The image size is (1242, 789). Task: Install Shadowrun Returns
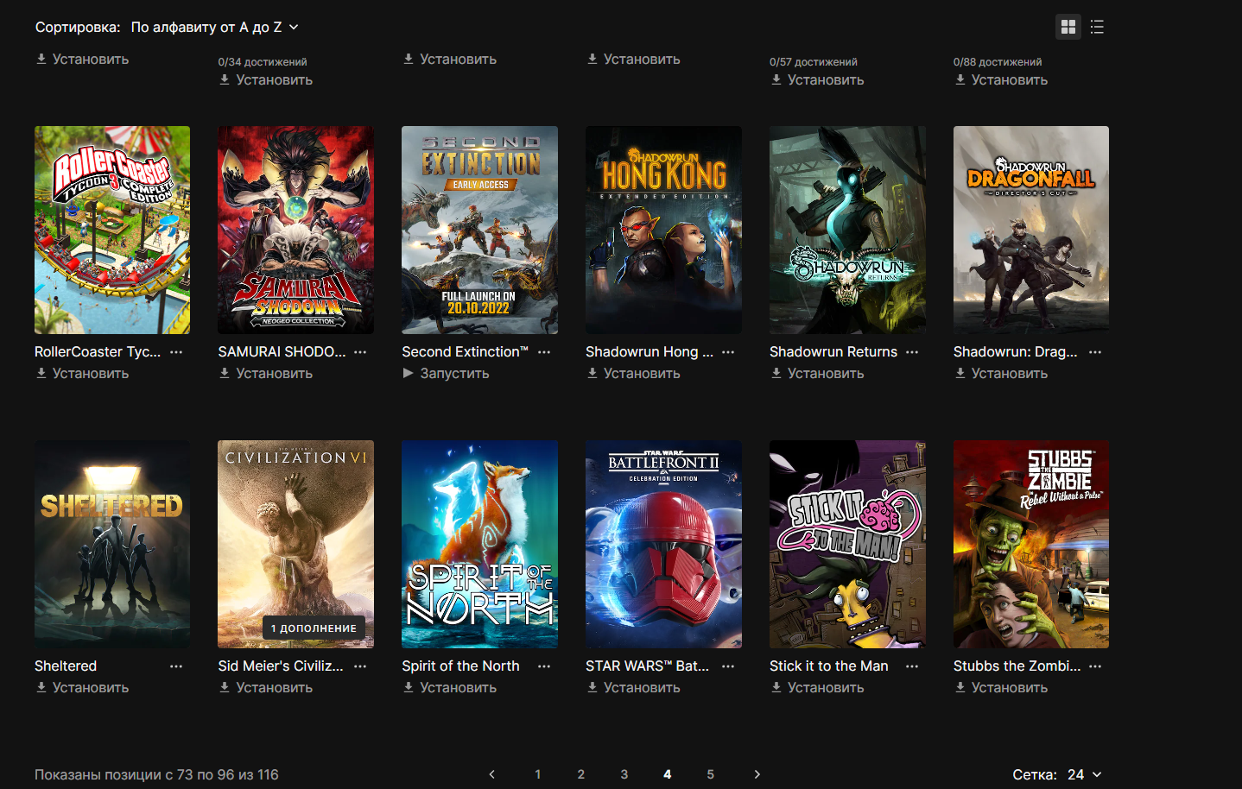817,374
